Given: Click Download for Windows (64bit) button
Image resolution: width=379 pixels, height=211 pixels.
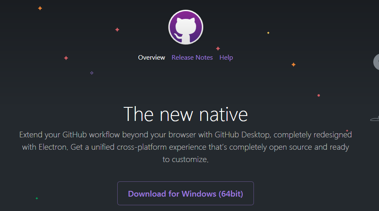Looking at the screenshot, I should point(186,193).
